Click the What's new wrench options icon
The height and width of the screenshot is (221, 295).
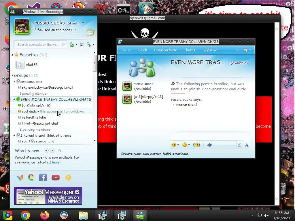pyautogui.click(x=60, y=150)
